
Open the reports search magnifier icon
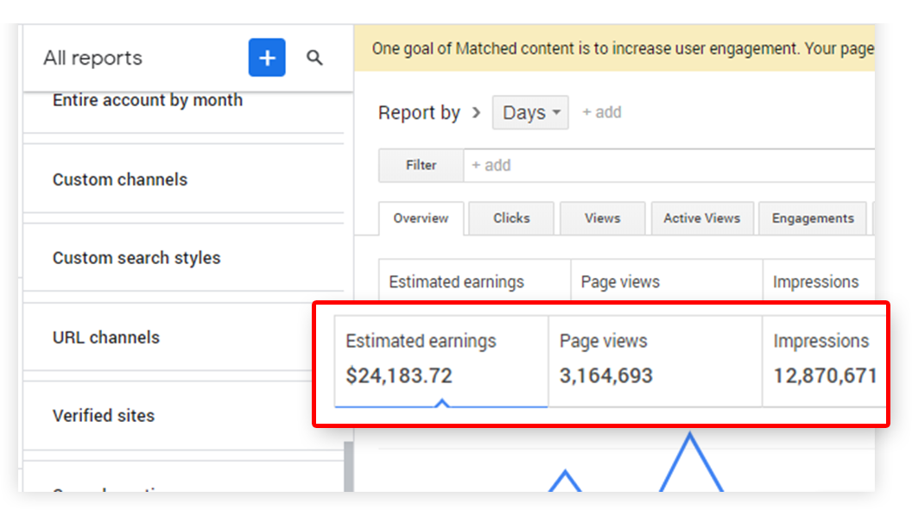click(315, 58)
